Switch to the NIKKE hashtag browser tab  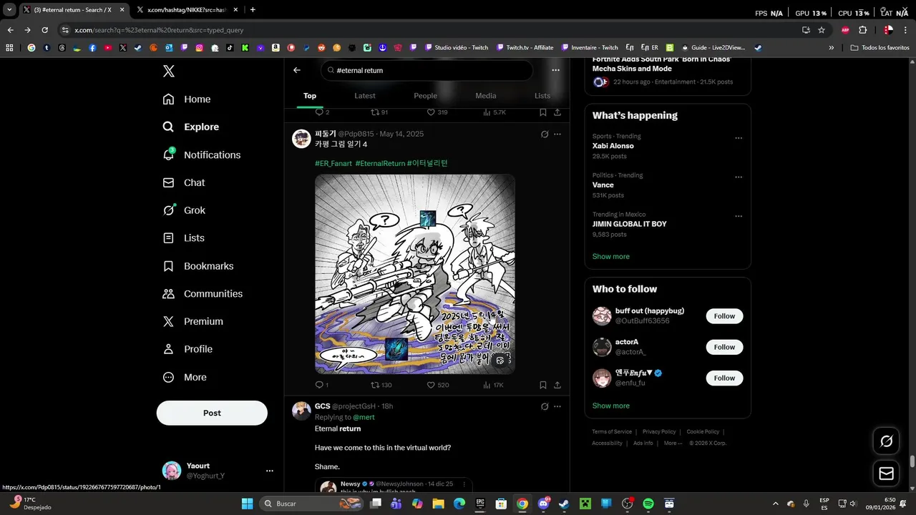click(187, 10)
